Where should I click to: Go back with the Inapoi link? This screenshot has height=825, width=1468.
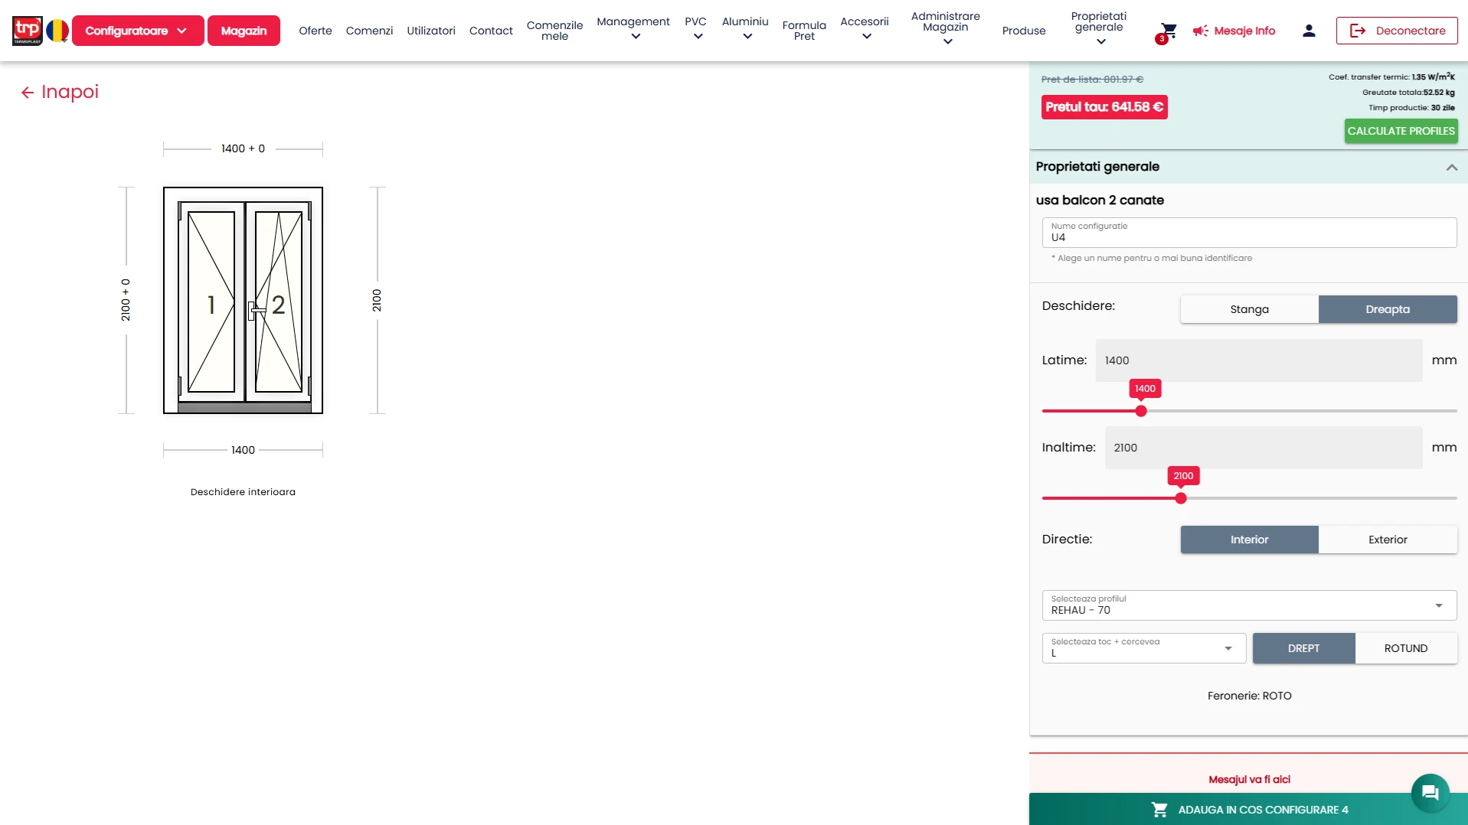coord(60,92)
